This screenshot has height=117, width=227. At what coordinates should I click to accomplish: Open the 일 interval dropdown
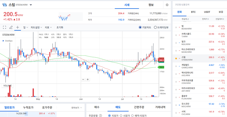click(26, 27)
